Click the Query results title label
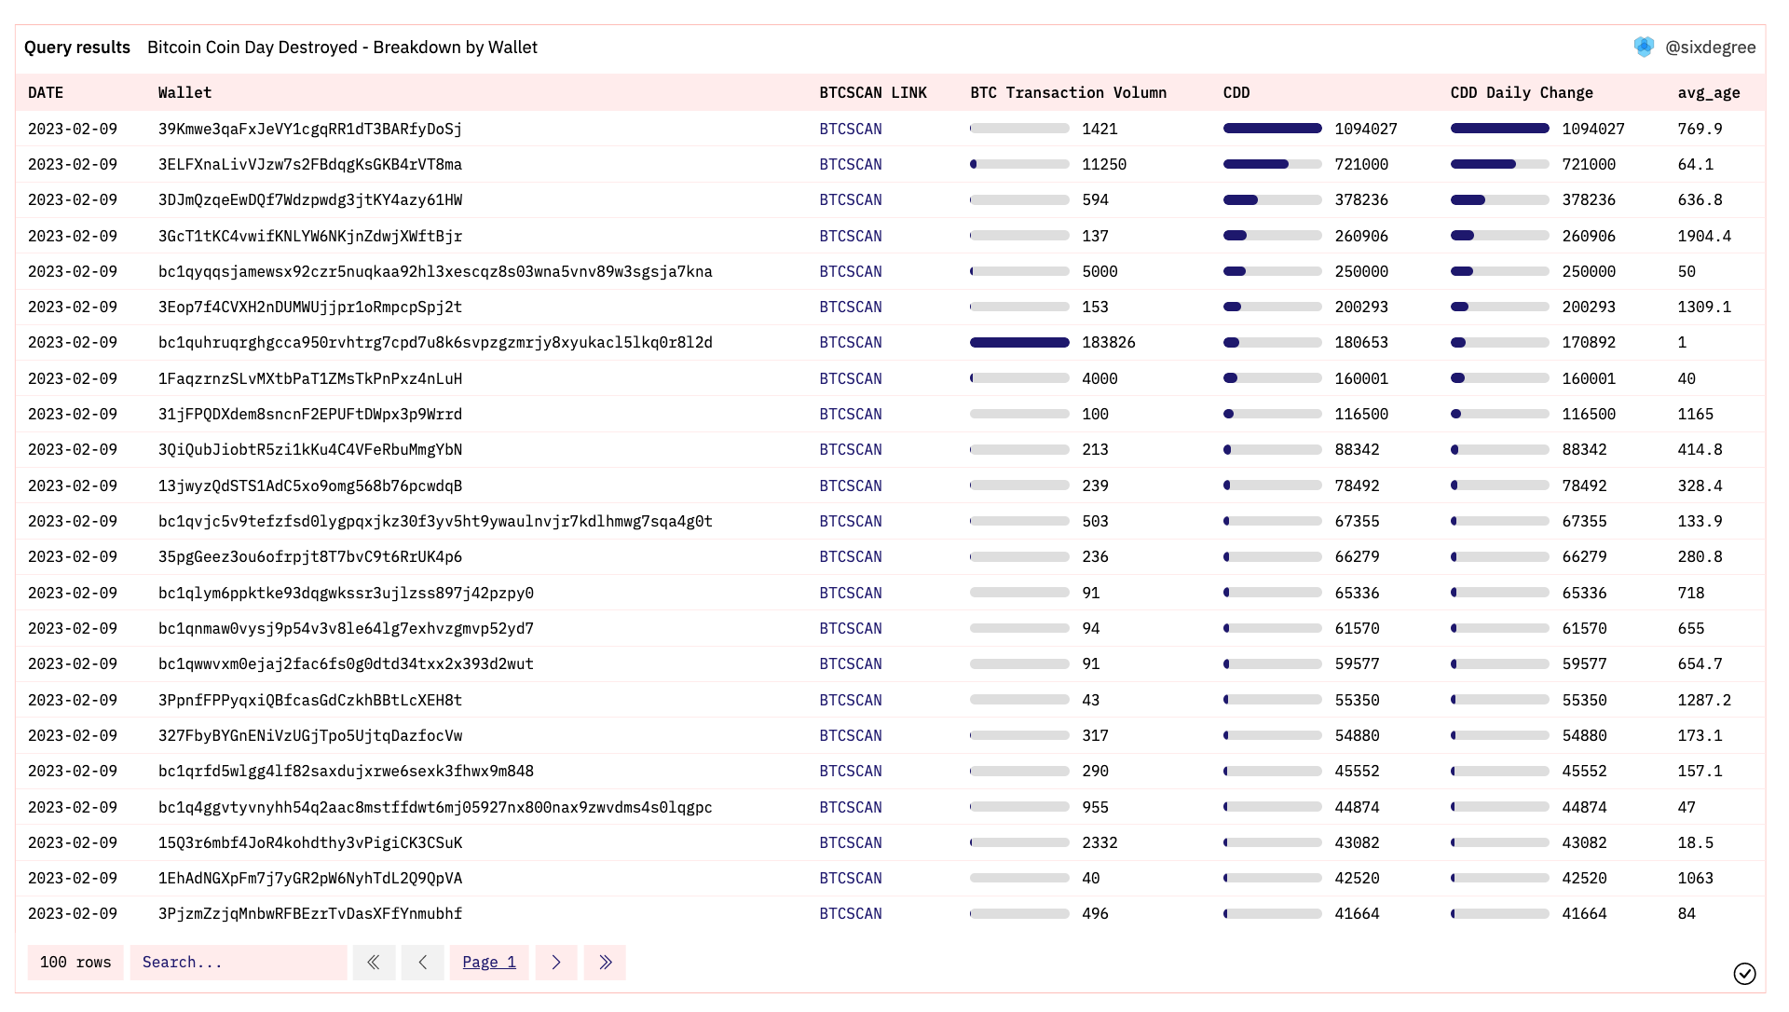This screenshot has height=1012, width=1789. coord(77,48)
